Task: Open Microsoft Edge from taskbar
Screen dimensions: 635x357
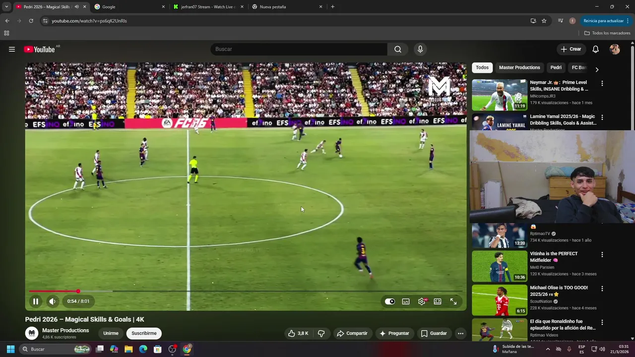Action: pyautogui.click(x=143, y=349)
